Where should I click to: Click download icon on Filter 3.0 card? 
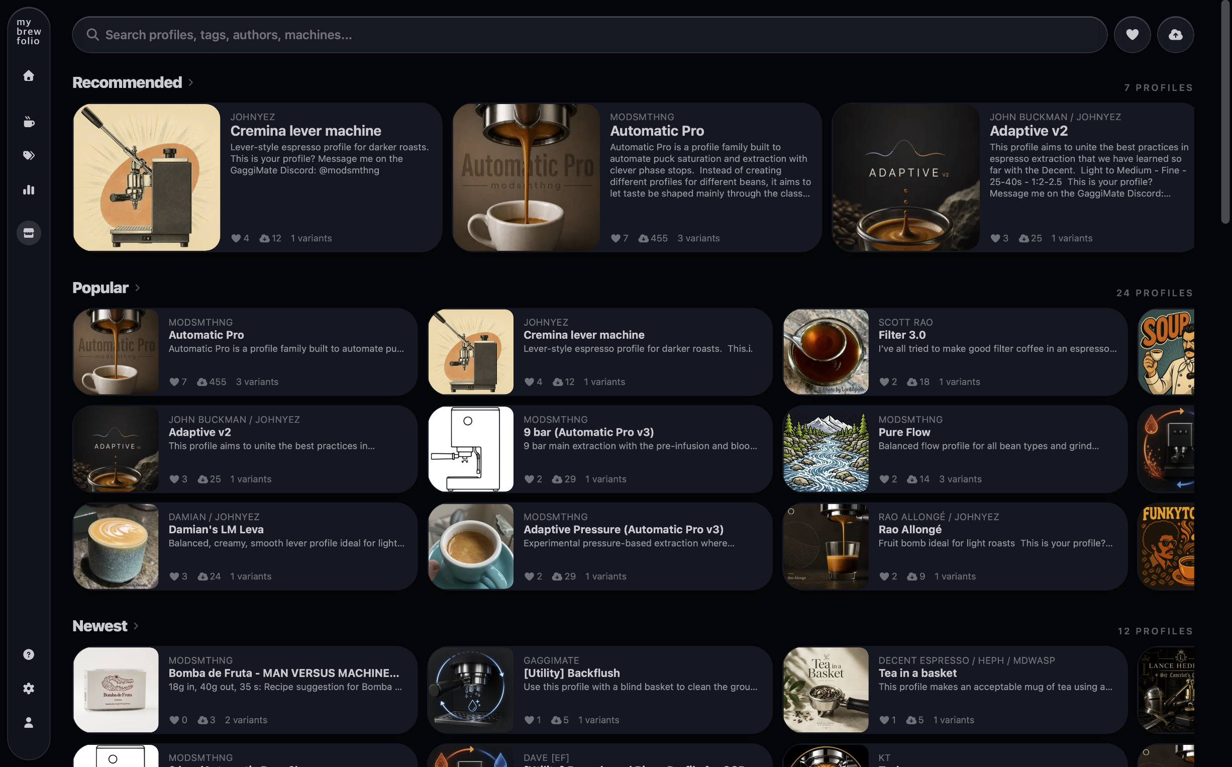click(x=912, y=382)
